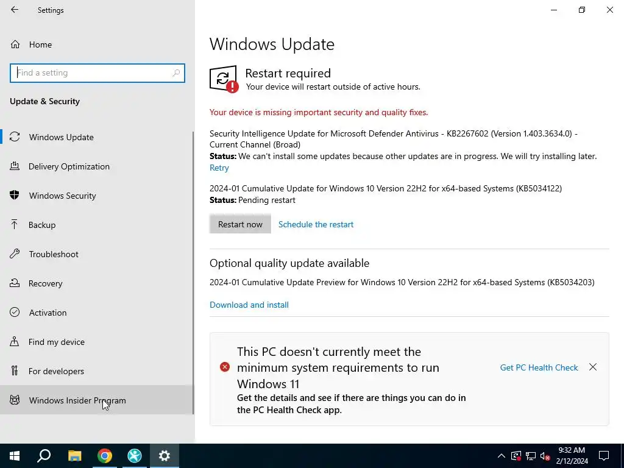Click the Windows Insider Program cat icon
Screen dimensions: 624x468
(15, 400)
